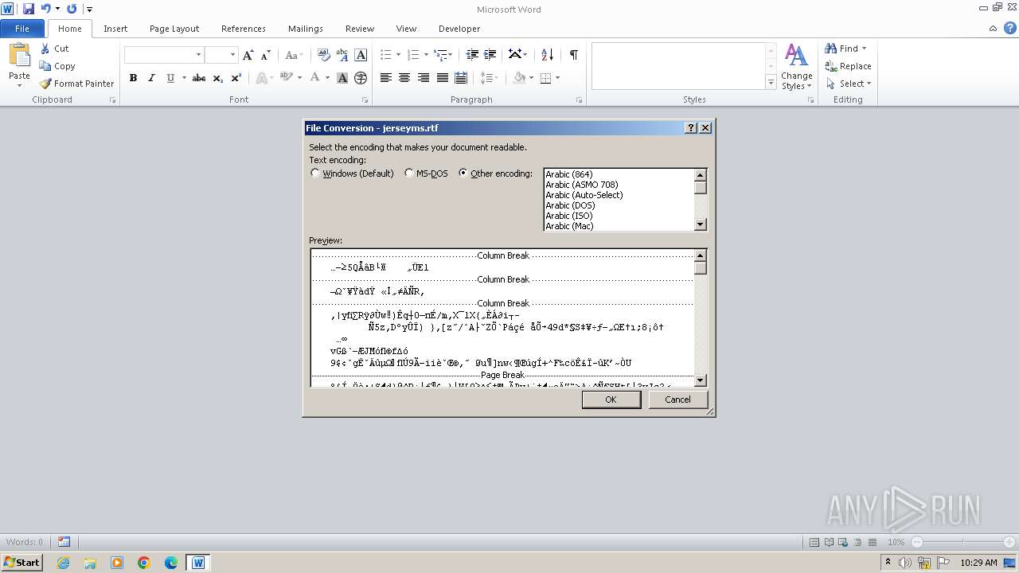
Task: Click the zoom slider handle
Action: point(962,542)
